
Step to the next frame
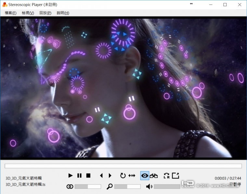point(110,175)
